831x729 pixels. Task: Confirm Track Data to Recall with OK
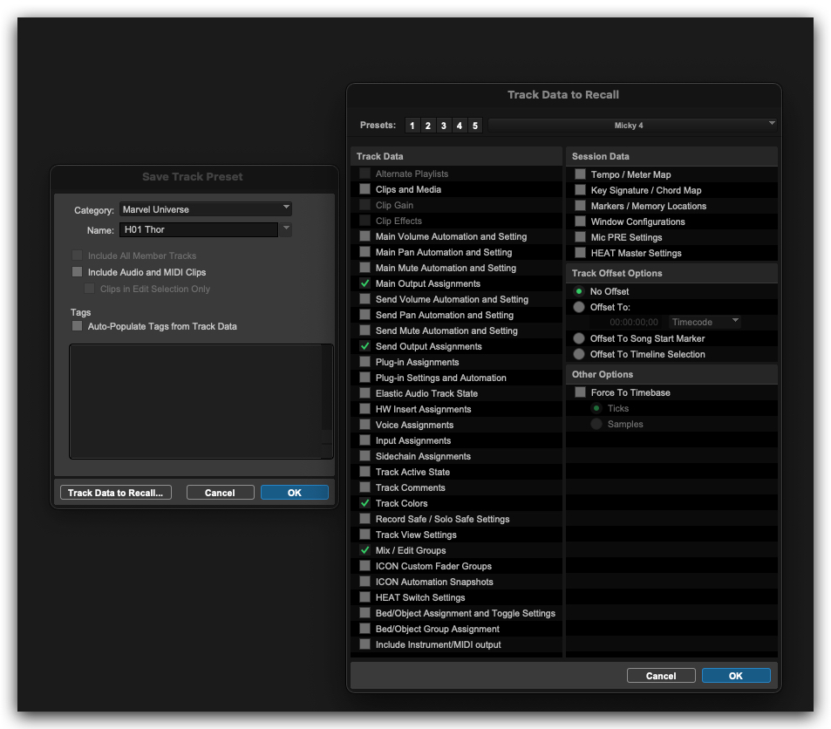(735, 676)
